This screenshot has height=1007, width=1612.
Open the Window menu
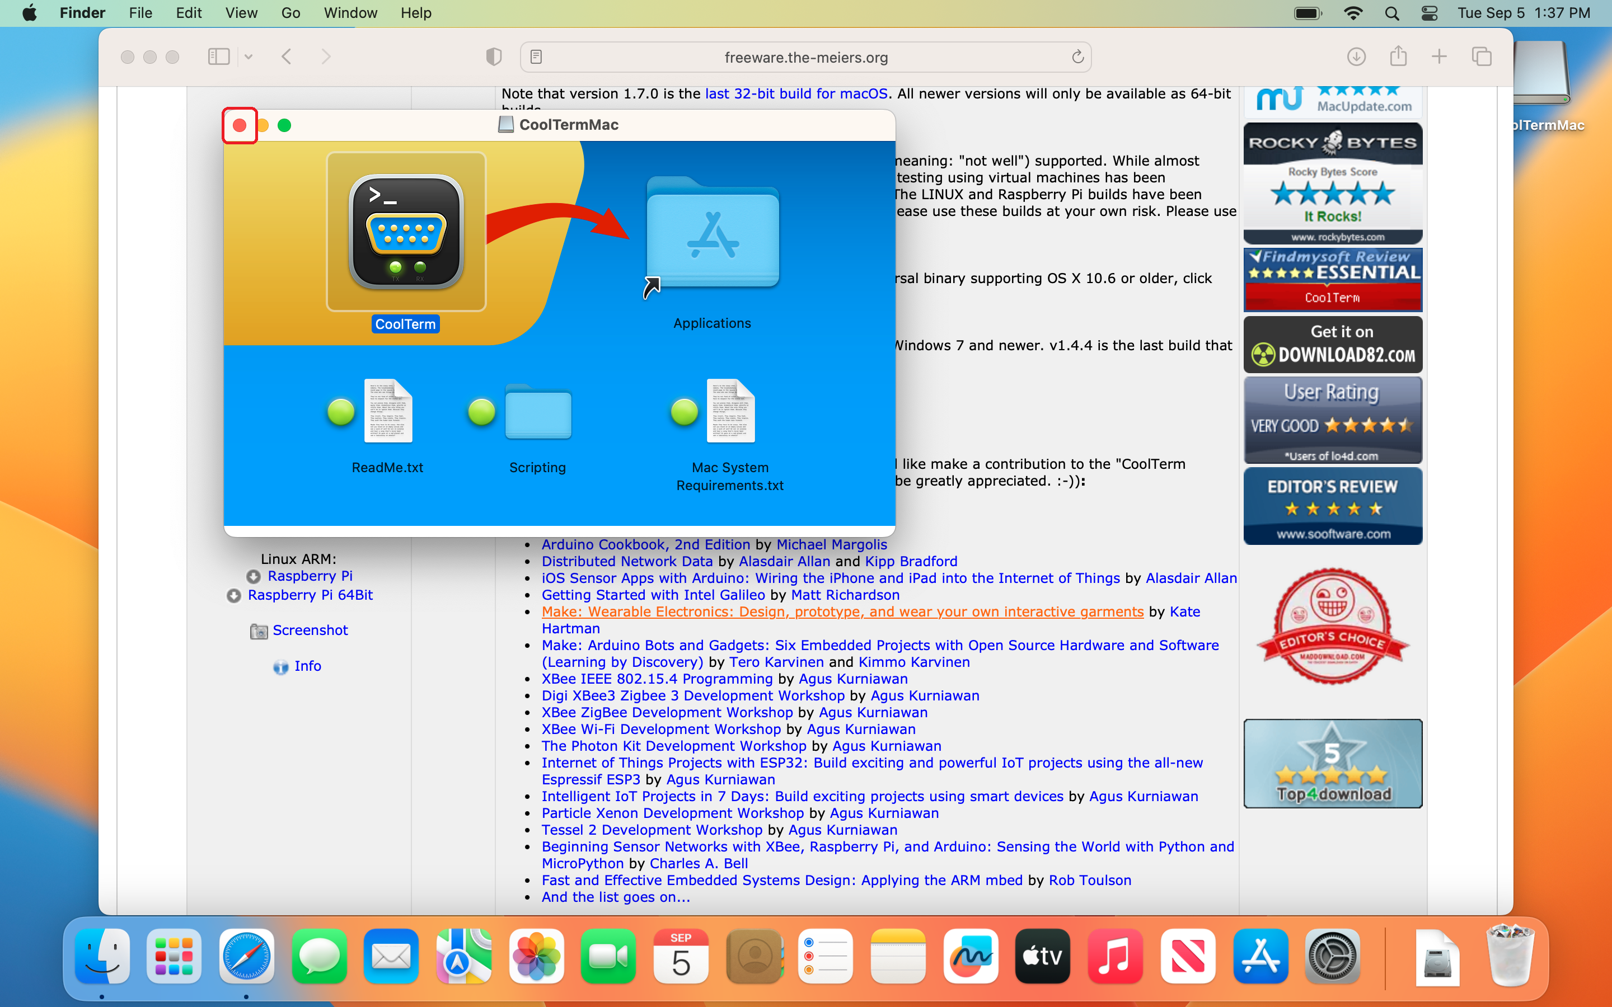coord(350,13)
